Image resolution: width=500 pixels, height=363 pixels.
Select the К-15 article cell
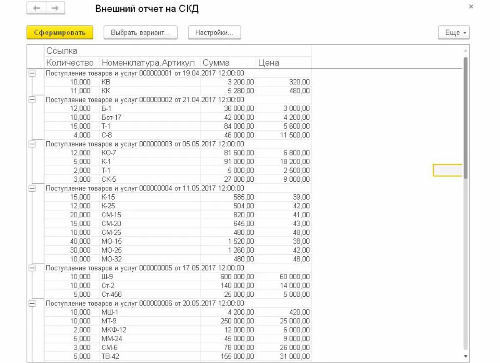tap(150, 197)
